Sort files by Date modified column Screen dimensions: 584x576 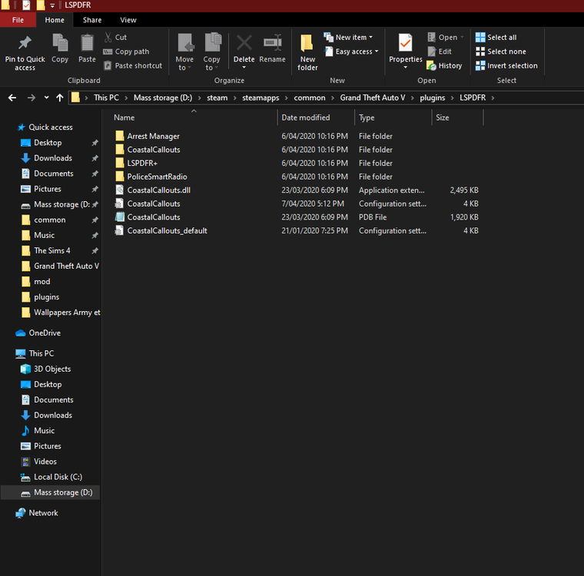(306, 118)
